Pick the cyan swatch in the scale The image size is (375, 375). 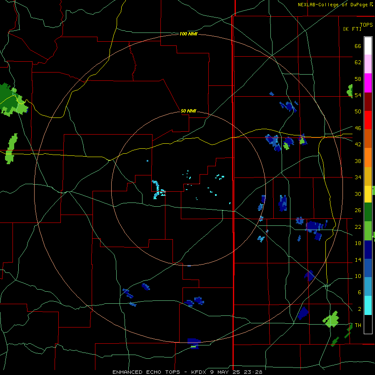click(368, 305)
